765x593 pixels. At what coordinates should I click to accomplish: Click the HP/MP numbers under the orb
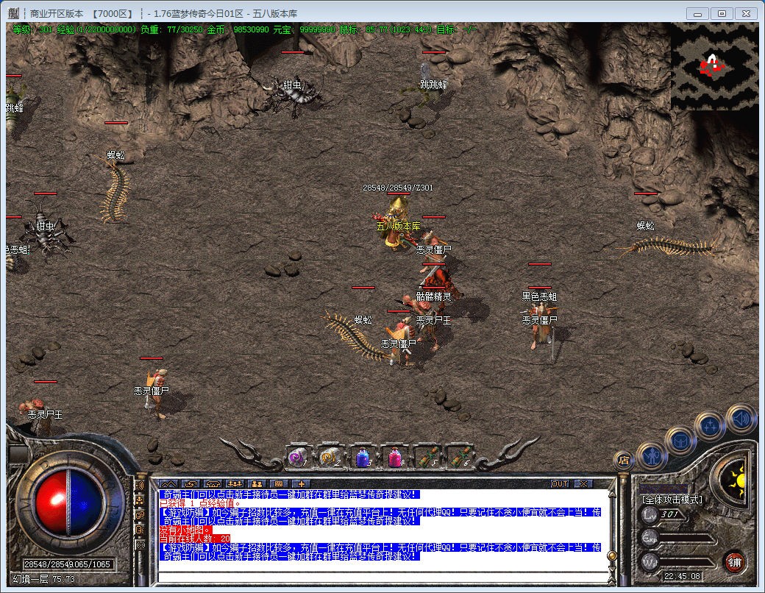click(x=68, y=564)
